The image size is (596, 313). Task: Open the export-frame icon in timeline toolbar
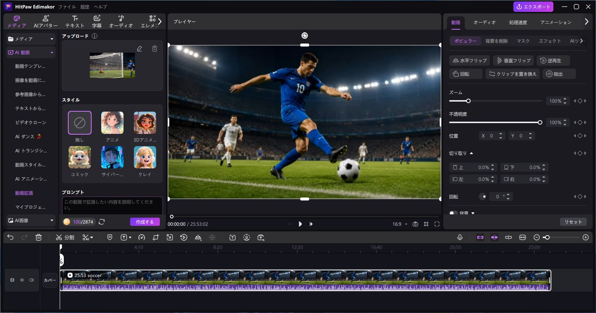point(261,237)
